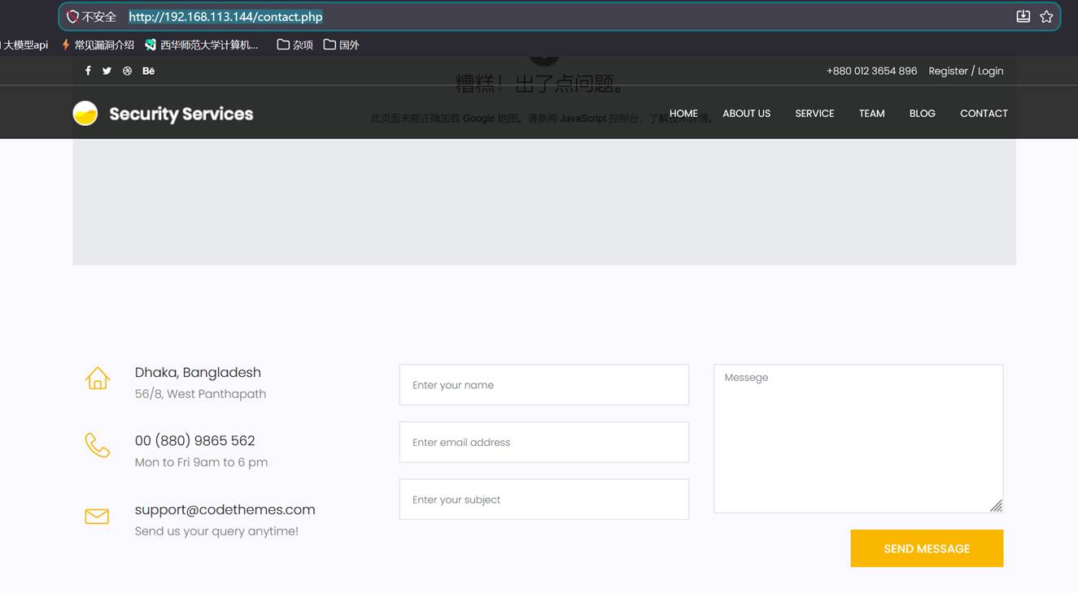Image resolution: width=1078 pixels, height=593 pixels.
Task: Open the 杂项 bookmarks folder
Action: tap(295, 45)
